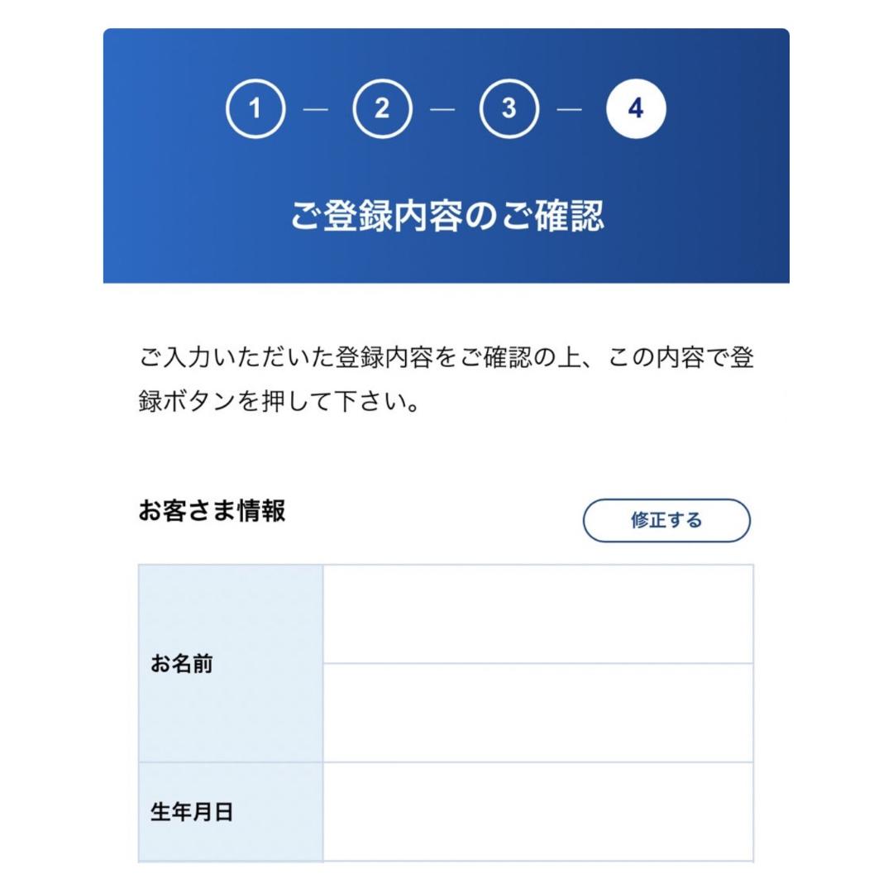Click the dash between steps 1 and 2
Image resolution: width=893 pixels, height=893 pixels.
pos(318,110)
